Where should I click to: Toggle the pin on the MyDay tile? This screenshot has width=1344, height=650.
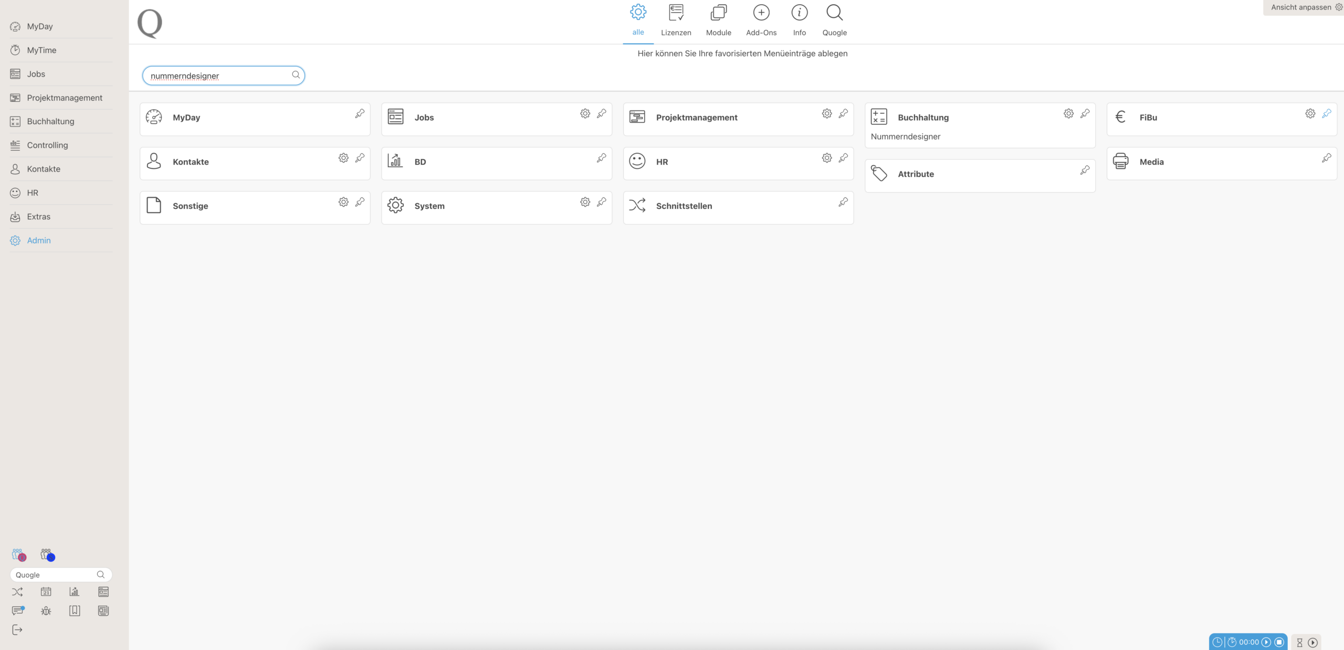360,113
